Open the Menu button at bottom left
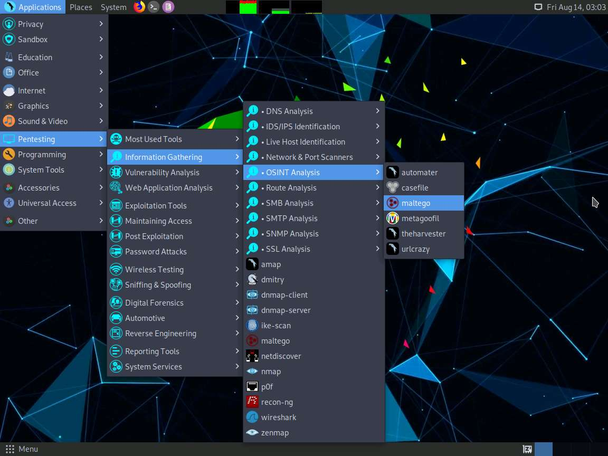The width and height of the screenshot is (608, 456). pos(22,449)
